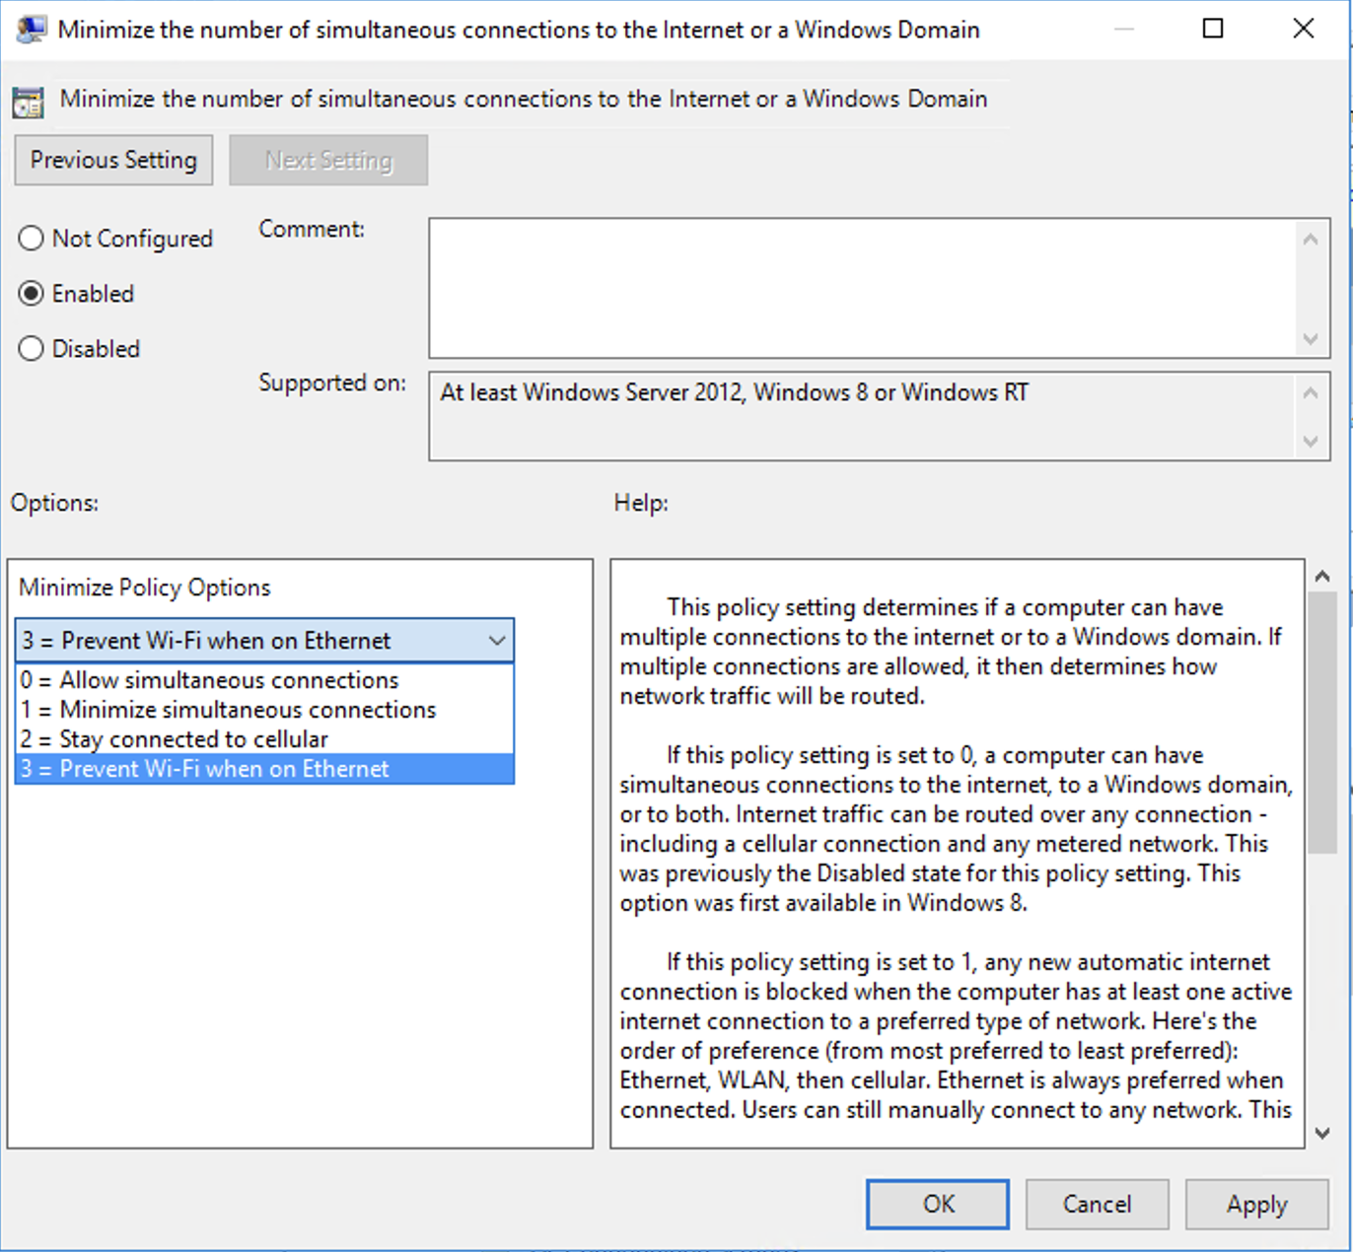The width and height of the screenshot is (1353, 1252).
Task: Choose option 2 = Stay connected to cellular
Action: (264, 739)
